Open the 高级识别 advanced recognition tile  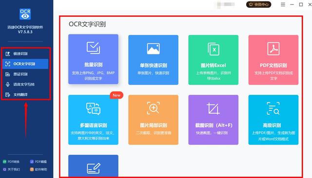pos(273,120)
